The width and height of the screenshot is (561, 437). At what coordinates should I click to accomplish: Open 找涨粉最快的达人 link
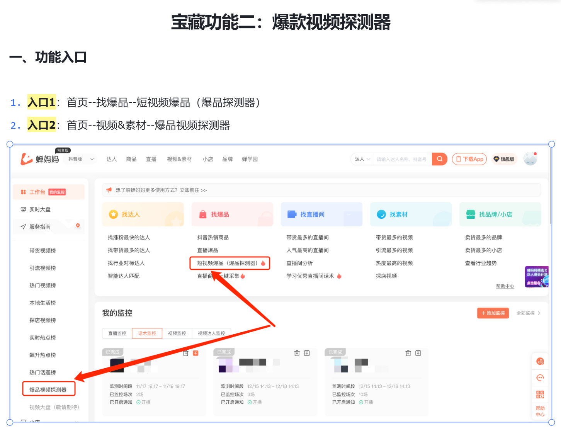[129, 238]
